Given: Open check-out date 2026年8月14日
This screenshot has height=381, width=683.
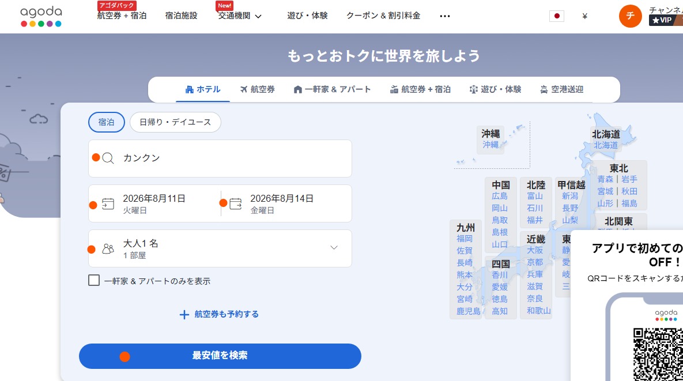Looking at the screenshot, I should pos(286,203).
